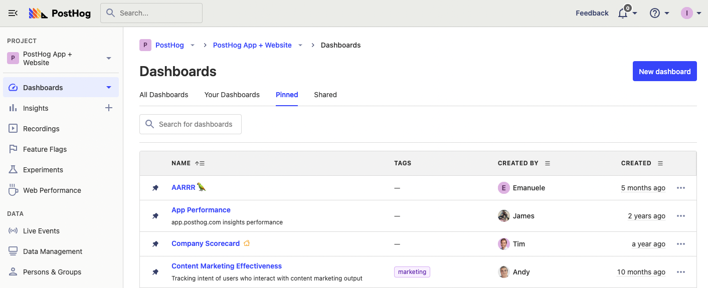Image resolution: width=708 pixels, height=288 pixels.
Task: Open the Content Marketing Effectiveness dashboard
Action: 227,266
